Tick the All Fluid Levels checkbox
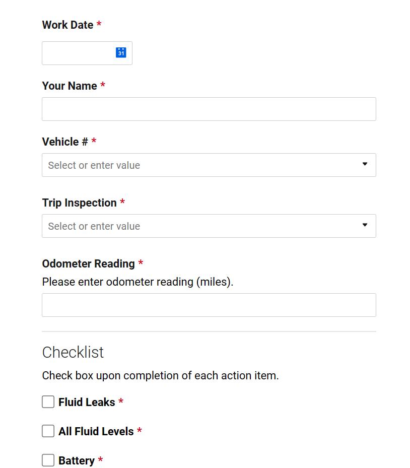410x468 pixels. (x=48, y=431)
